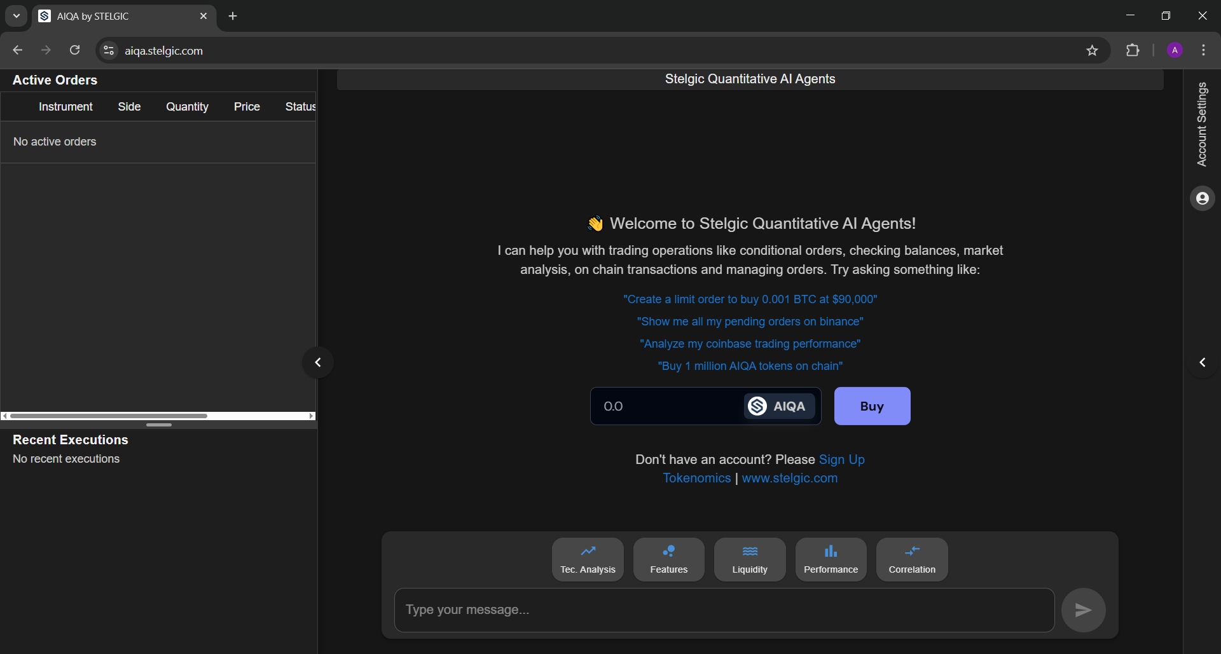
Task: Open the Tec. Analysis agent
Action: pos(588,559)
